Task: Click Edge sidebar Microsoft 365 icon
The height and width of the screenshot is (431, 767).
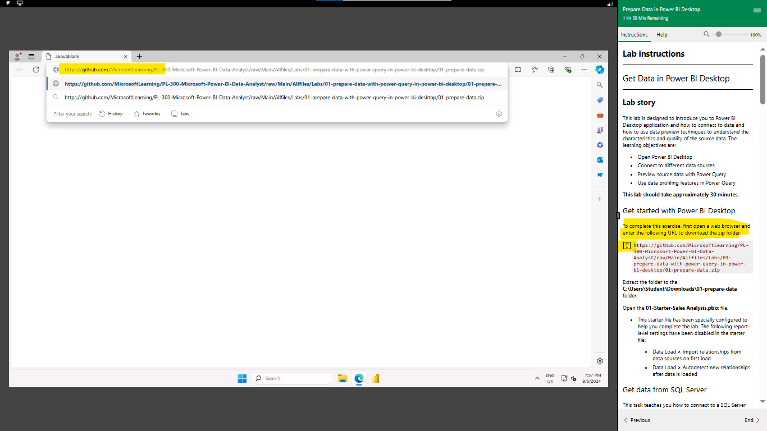Action: (x=600, y=145)
